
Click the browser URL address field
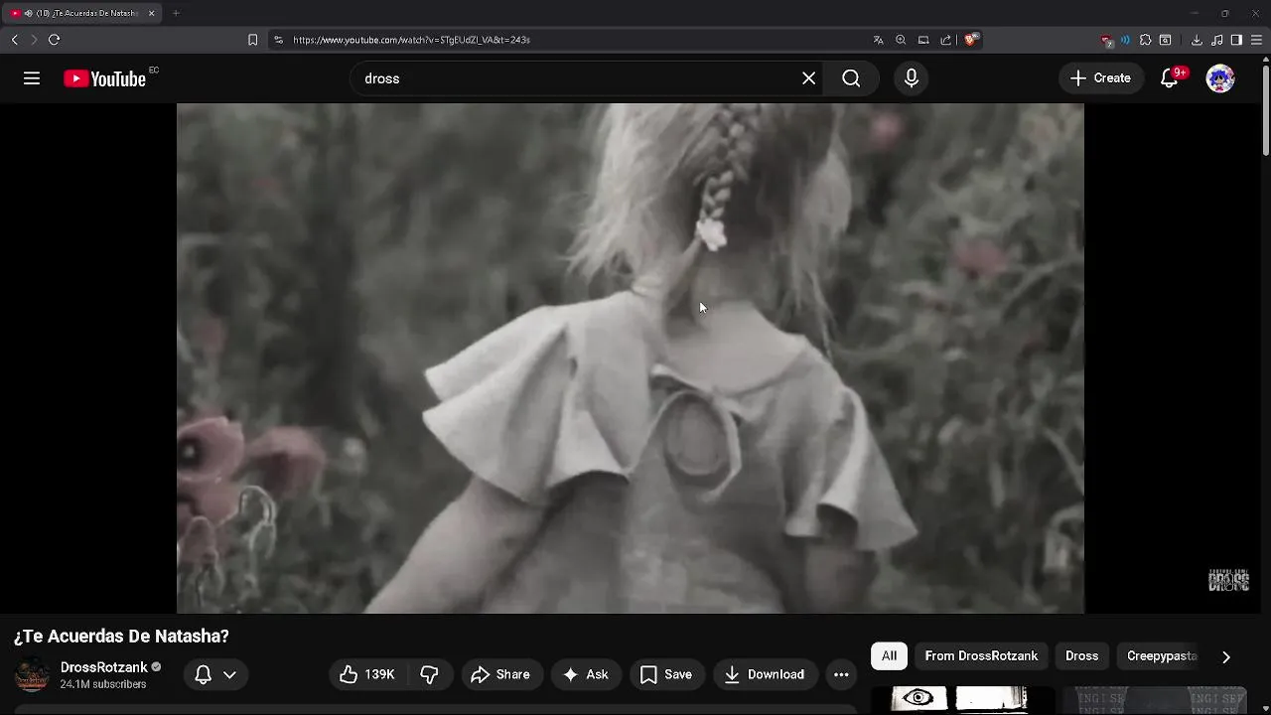pyautogui.click(x=576, y=40)
